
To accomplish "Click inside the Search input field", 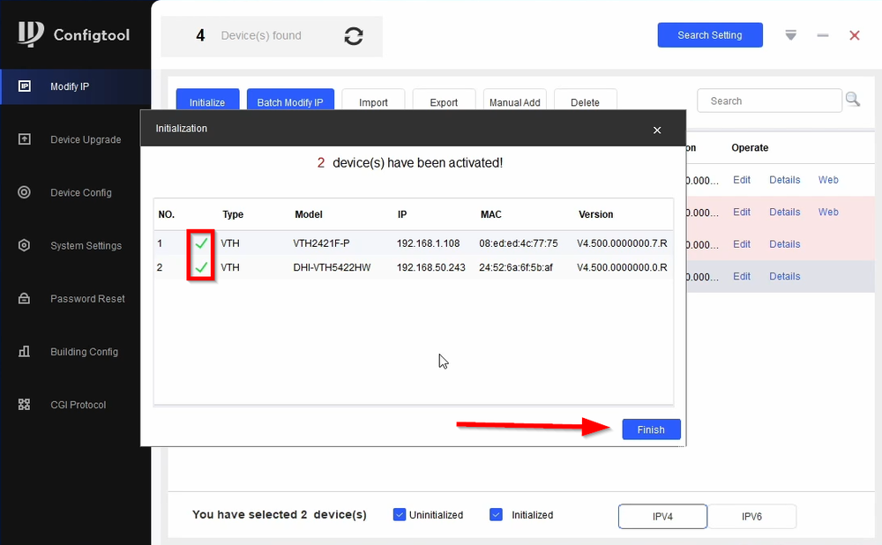I will click(x=767, y=100).
